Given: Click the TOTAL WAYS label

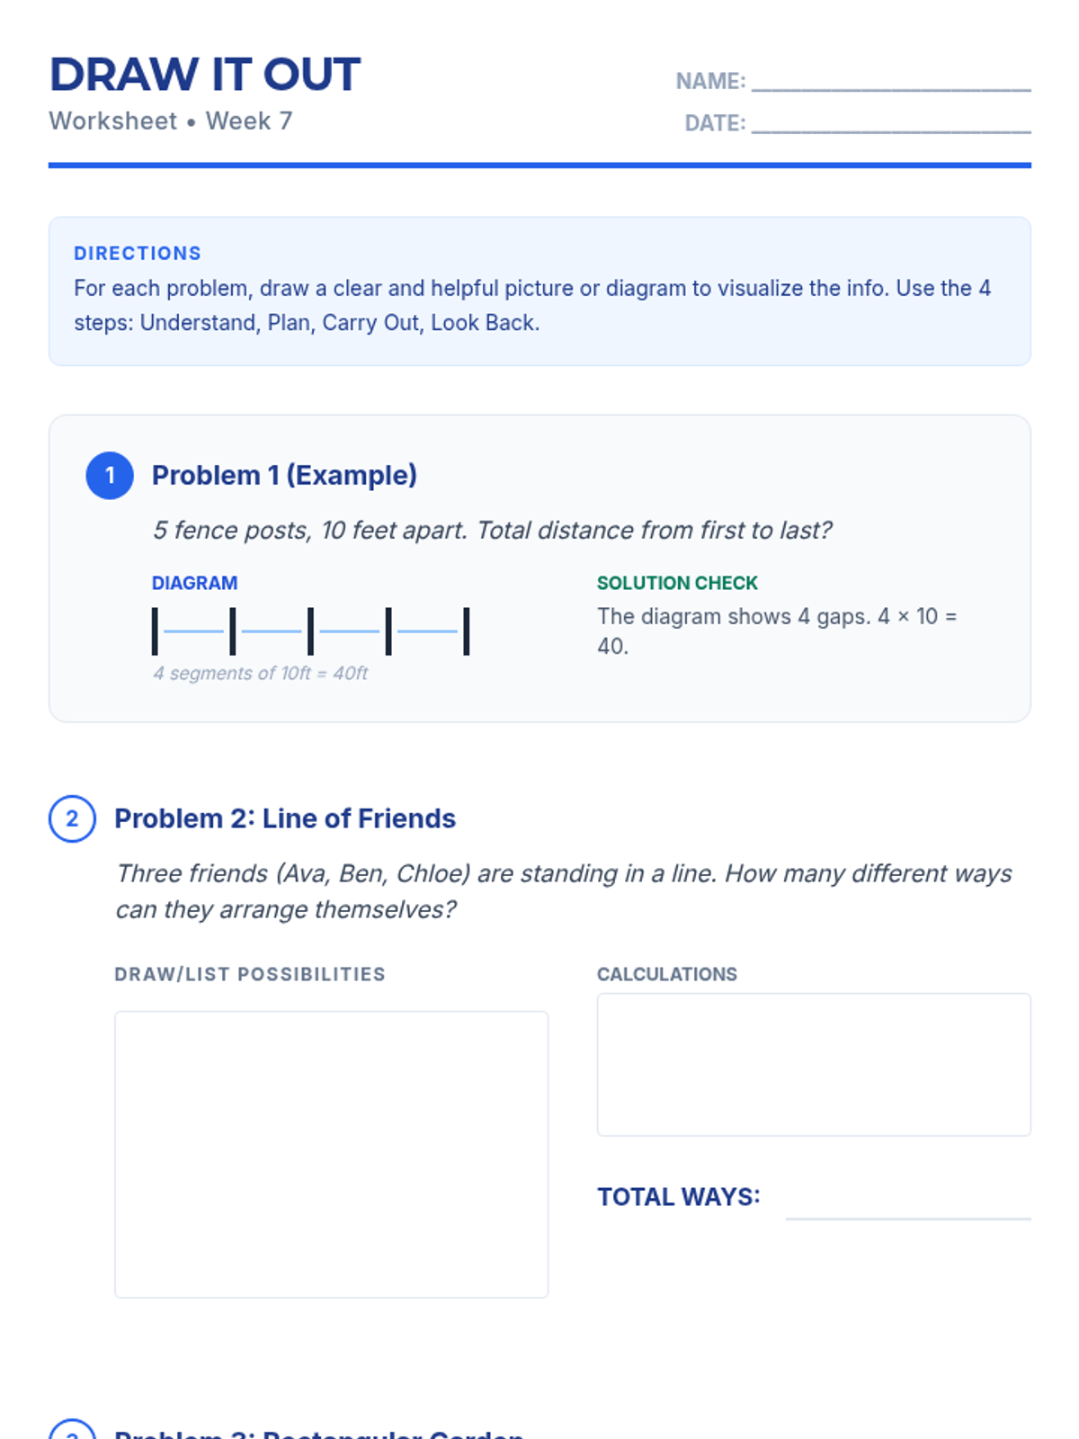Looking at the screenshot, I should pos(679,1197).
